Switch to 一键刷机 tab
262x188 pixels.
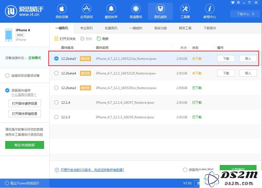pos(62,28)
